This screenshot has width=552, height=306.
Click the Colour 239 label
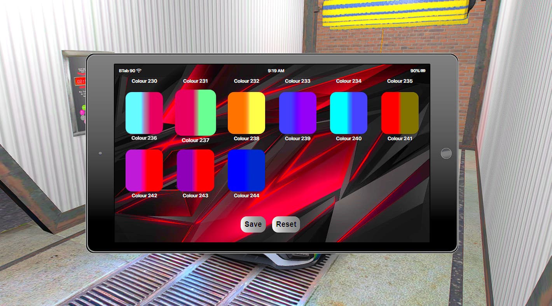click(298, 138)
